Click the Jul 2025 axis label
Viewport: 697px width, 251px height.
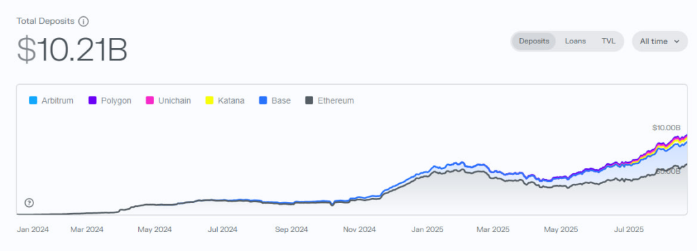coord(628,229)
